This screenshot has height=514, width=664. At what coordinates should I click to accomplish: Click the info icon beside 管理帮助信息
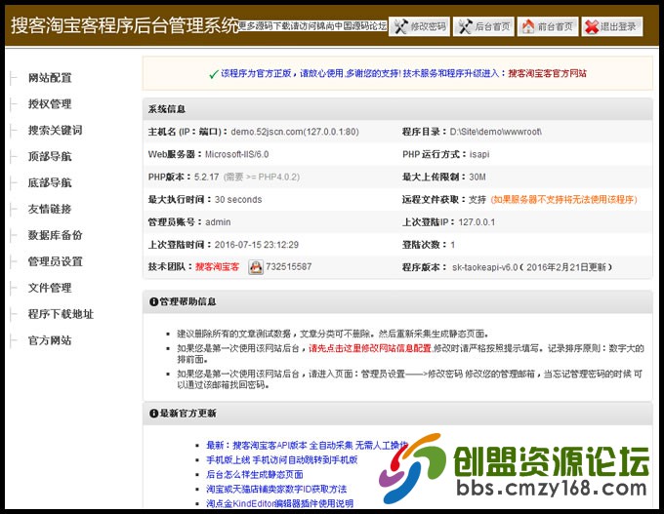[153, 301]
